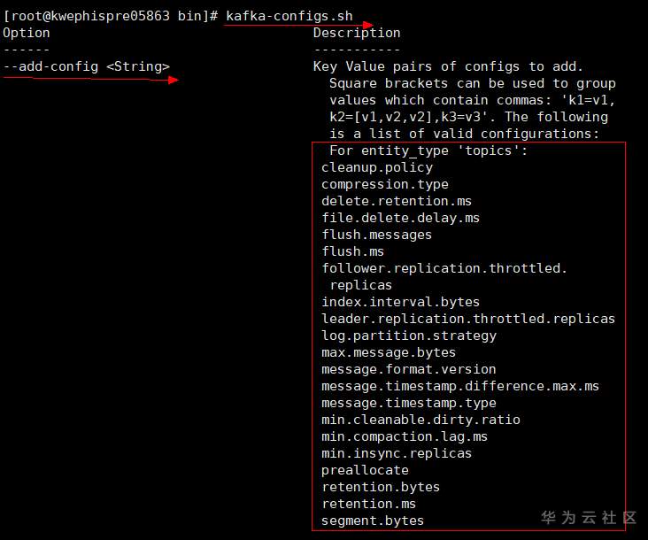The width and height of the screenshot is (648, 540).
Task: Click the segment.bytes line
Action: click(373, 521)
